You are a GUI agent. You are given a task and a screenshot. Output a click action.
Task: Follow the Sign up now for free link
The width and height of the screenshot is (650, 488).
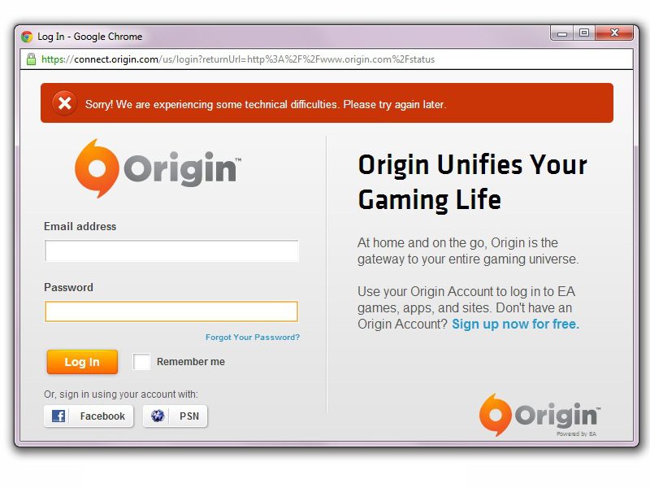515,324
